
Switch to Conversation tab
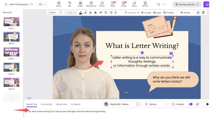(x=46, y=104)
